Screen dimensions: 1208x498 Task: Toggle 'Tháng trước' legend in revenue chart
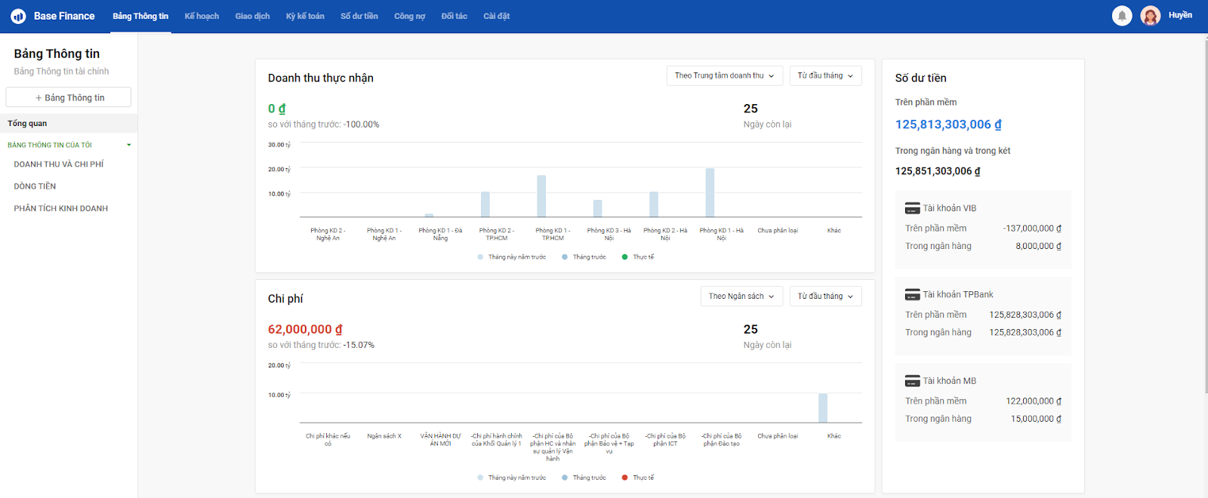tap(584, 257)
